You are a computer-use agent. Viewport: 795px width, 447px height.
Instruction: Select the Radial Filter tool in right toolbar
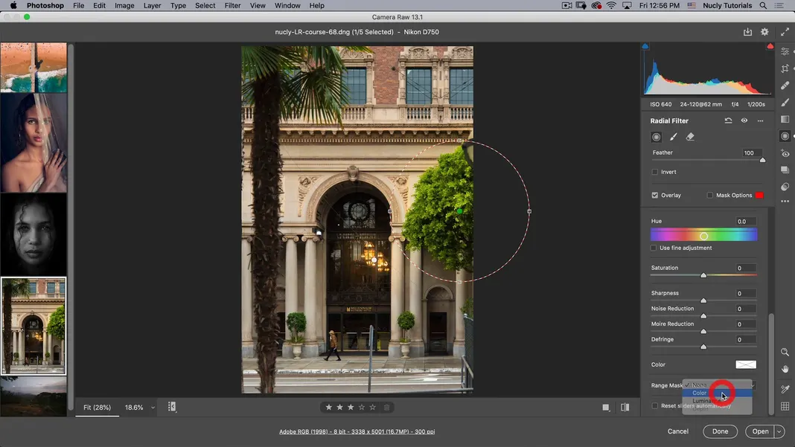click(785, 136)
